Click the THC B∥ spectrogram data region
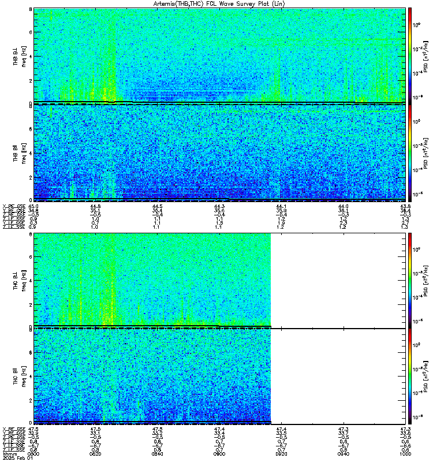 click(x=152, y=377)
